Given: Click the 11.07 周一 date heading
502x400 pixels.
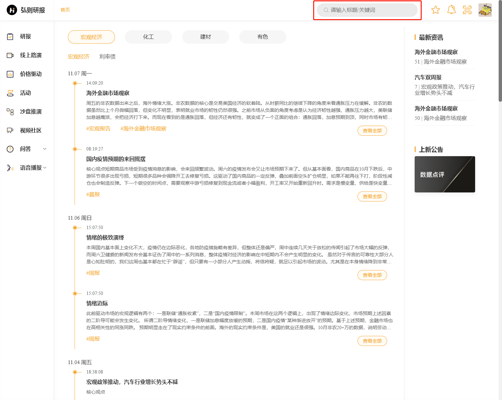Looking at the screenshot, I should coord(80,74).
